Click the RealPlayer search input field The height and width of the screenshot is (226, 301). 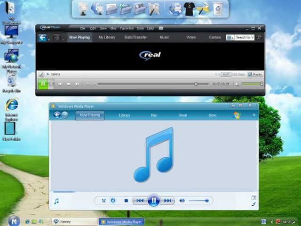pos(245,37)
